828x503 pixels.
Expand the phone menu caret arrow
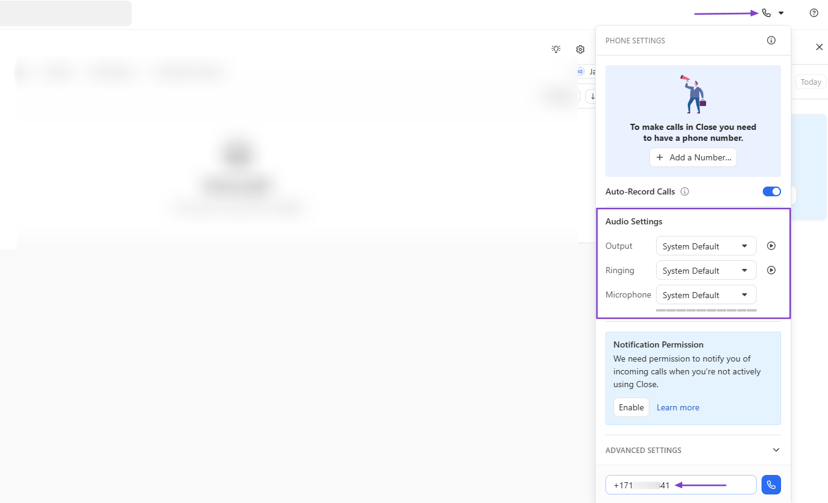781,13
